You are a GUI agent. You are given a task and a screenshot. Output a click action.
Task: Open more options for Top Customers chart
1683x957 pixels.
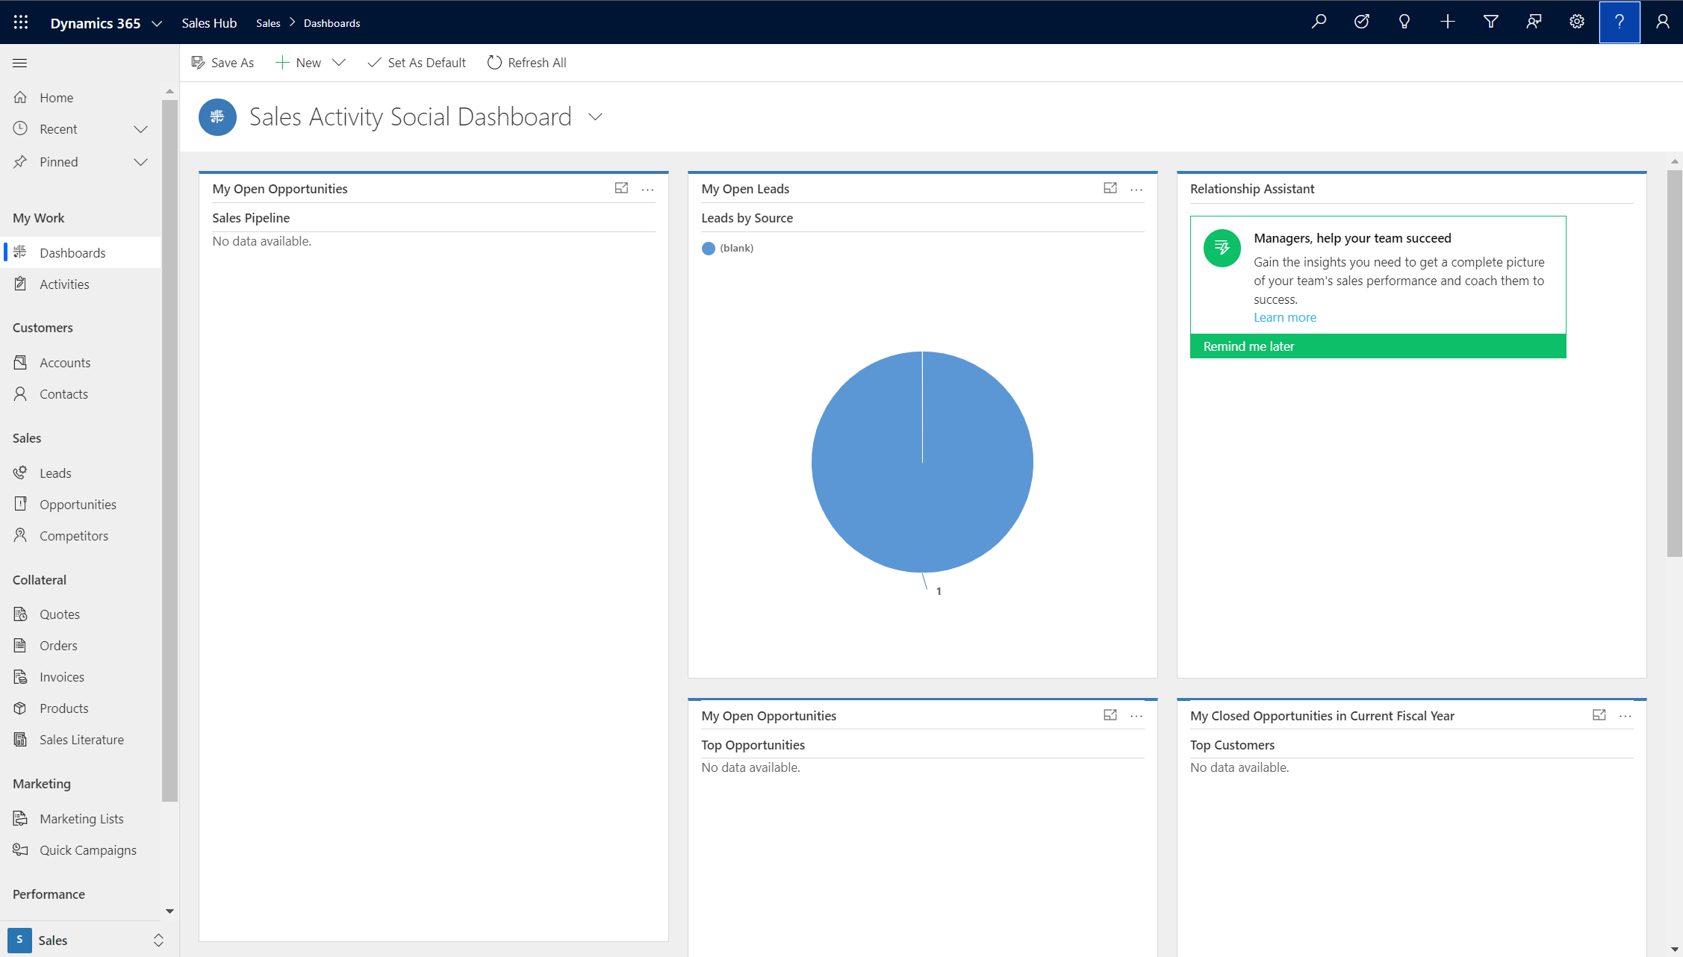point(1626,716)
